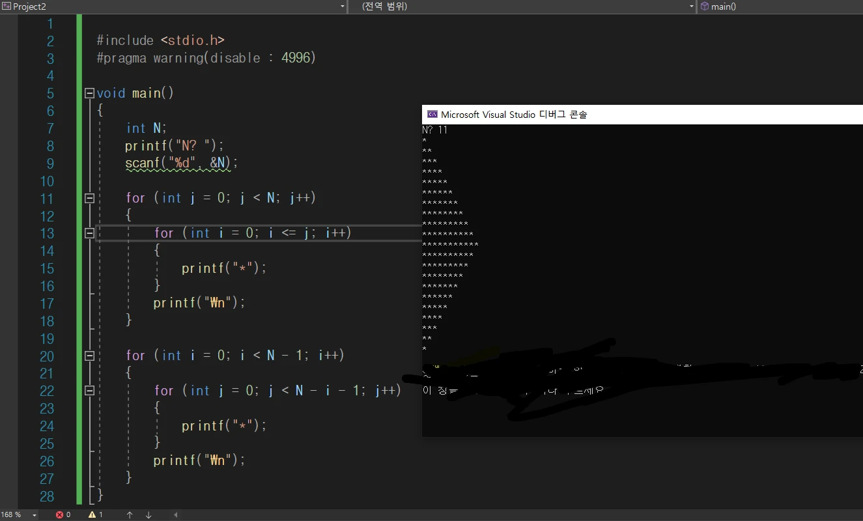
Task: Click the yellow warning count indicator
Action: [95, 514]
